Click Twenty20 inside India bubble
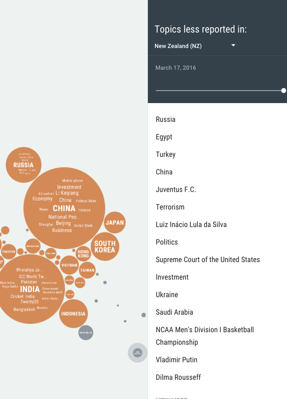Image resolution: width=287 pixels, height=399 pixels. click(x=30, y=302)
